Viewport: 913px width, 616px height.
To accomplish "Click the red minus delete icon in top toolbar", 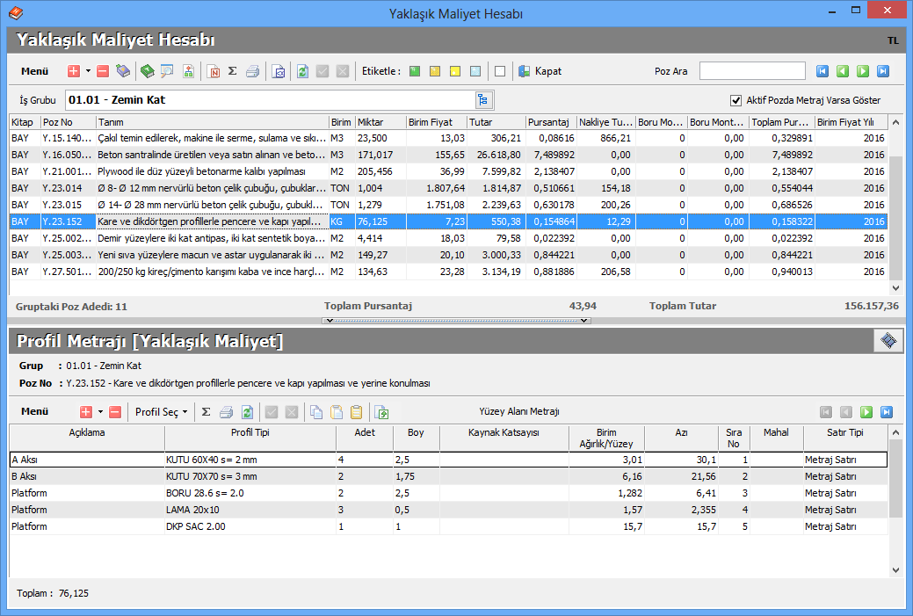I will tap(103, 71).
